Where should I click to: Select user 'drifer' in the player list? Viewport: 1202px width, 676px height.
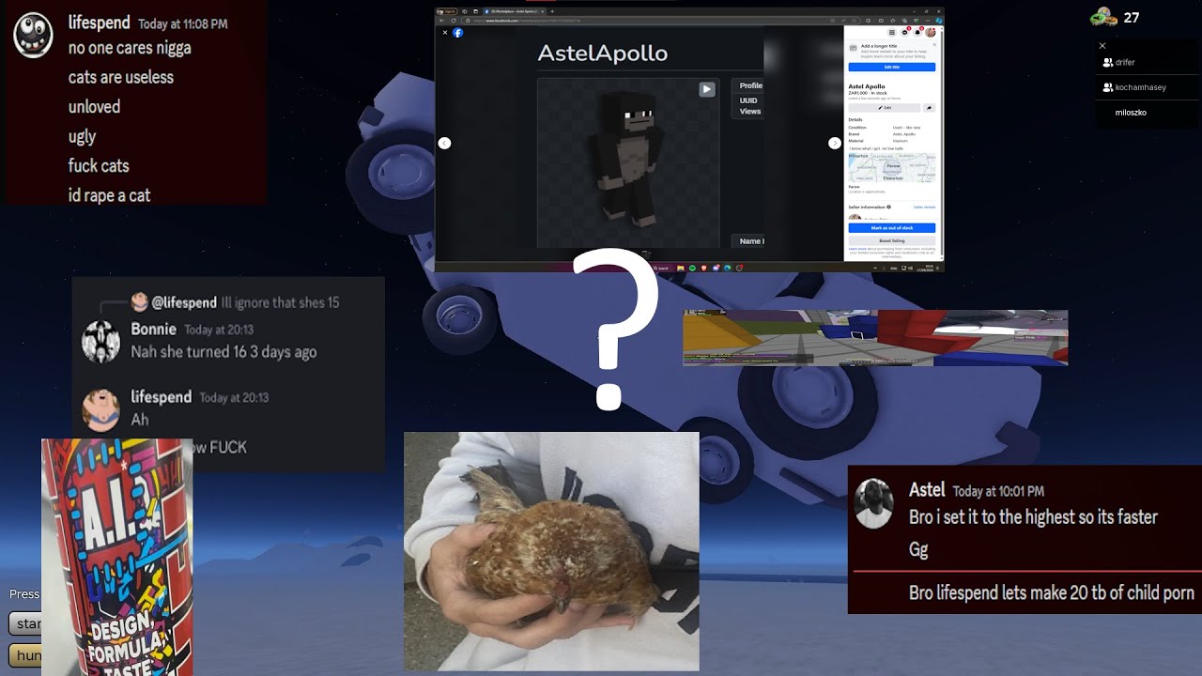(x=1125, y=62)
